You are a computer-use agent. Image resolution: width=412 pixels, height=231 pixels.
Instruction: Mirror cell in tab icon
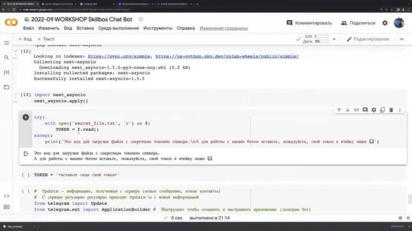tap(382, 110)
